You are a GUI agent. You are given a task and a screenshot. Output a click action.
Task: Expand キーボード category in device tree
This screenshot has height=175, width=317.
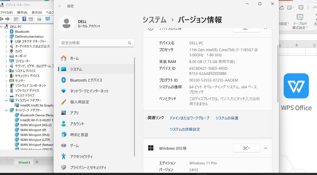pyautogui.click(x=6, y=56)
